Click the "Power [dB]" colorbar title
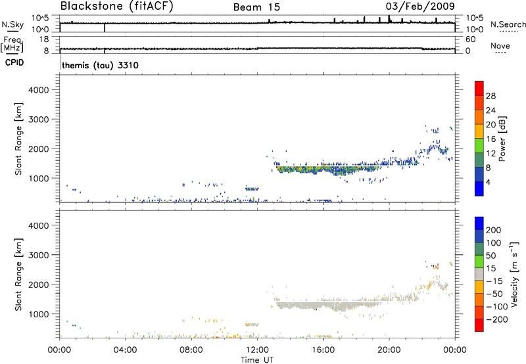 coord(502,139)
